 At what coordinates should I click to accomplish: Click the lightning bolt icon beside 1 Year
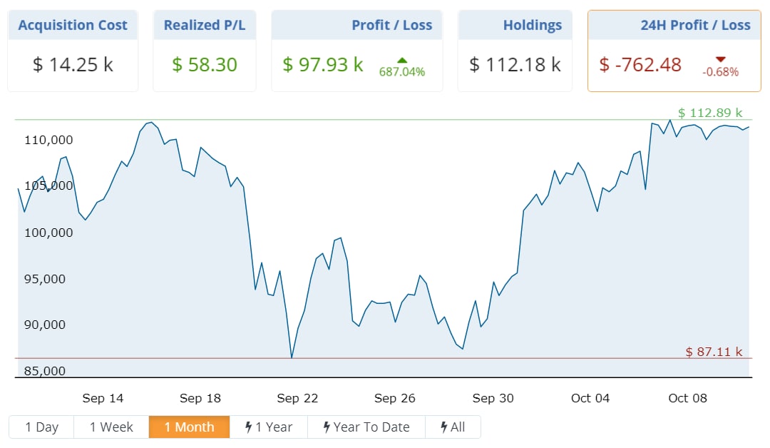(248, 427)
